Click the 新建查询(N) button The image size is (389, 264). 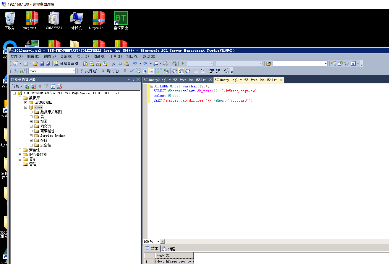click(x=67, y=63)
